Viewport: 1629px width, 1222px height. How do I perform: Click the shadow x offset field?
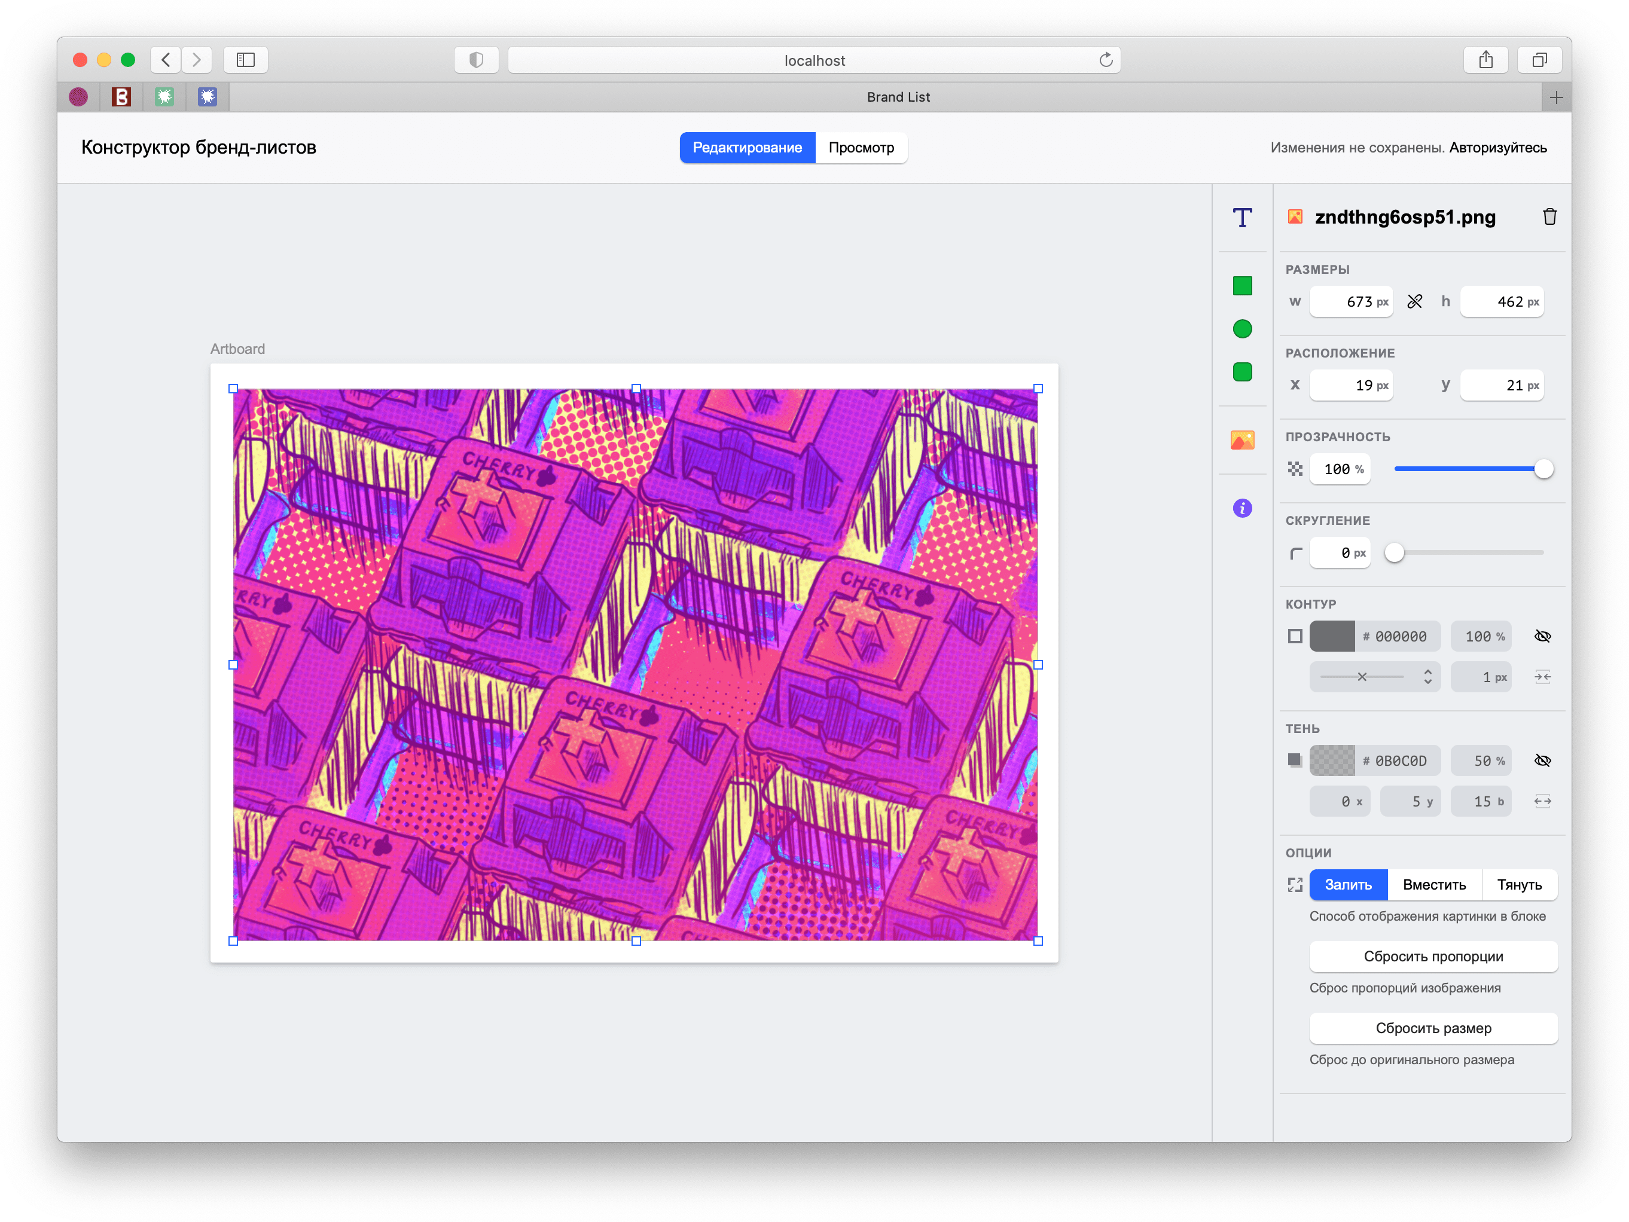coord(1340,802)
